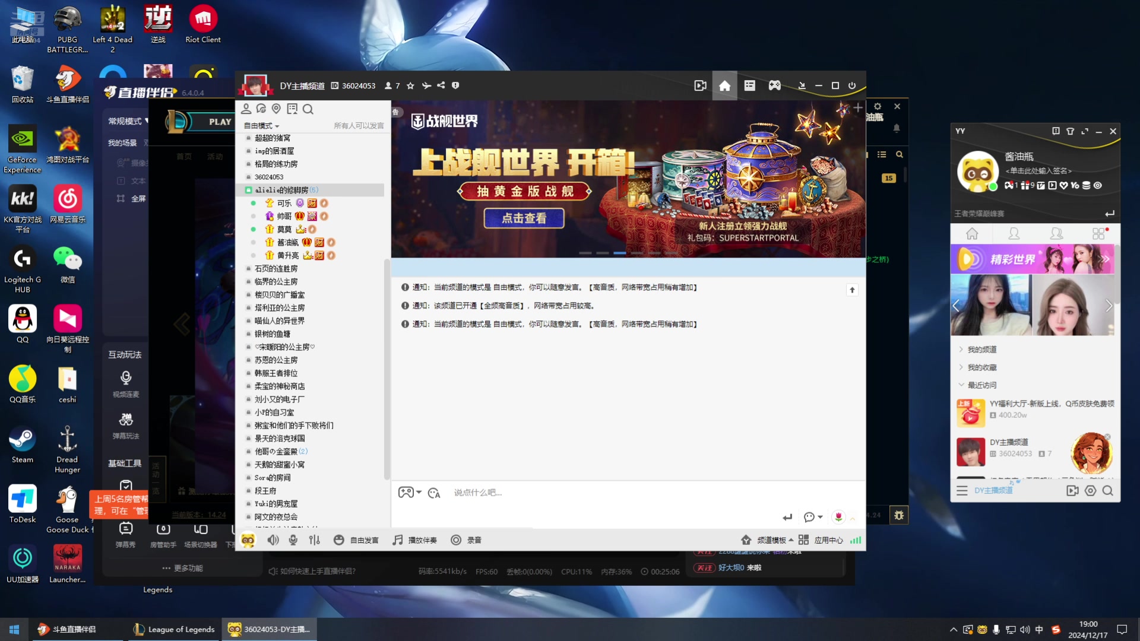Open channel notice board icon above tree
This screenshot has height=641, width=1140.
(292, 109)
